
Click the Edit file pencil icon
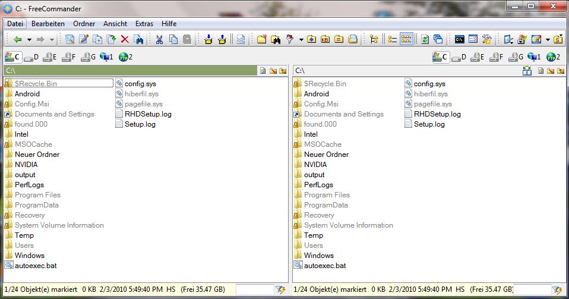coord(84,39)
